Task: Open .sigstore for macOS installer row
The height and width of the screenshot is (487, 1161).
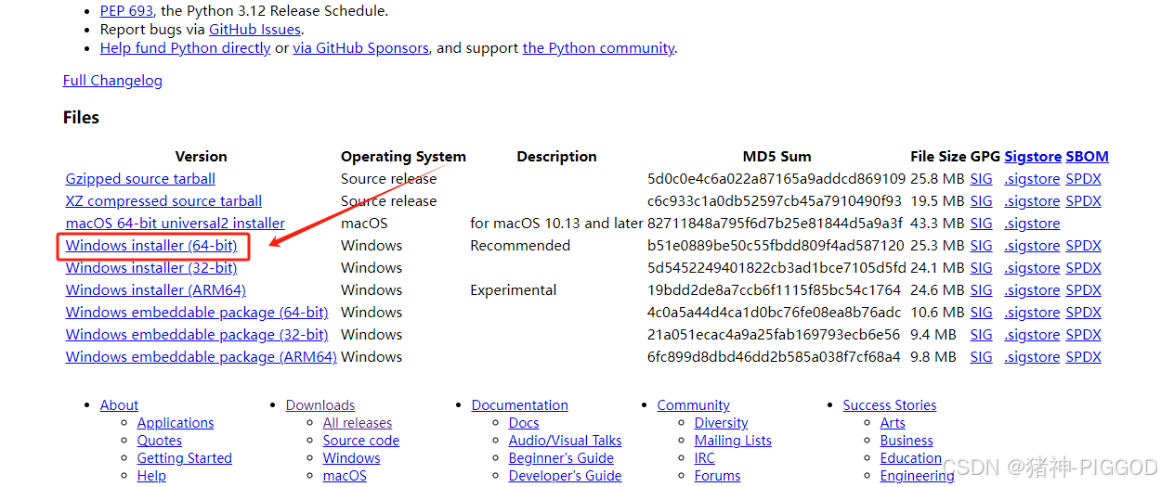Action: click(x=1032, y=224)
